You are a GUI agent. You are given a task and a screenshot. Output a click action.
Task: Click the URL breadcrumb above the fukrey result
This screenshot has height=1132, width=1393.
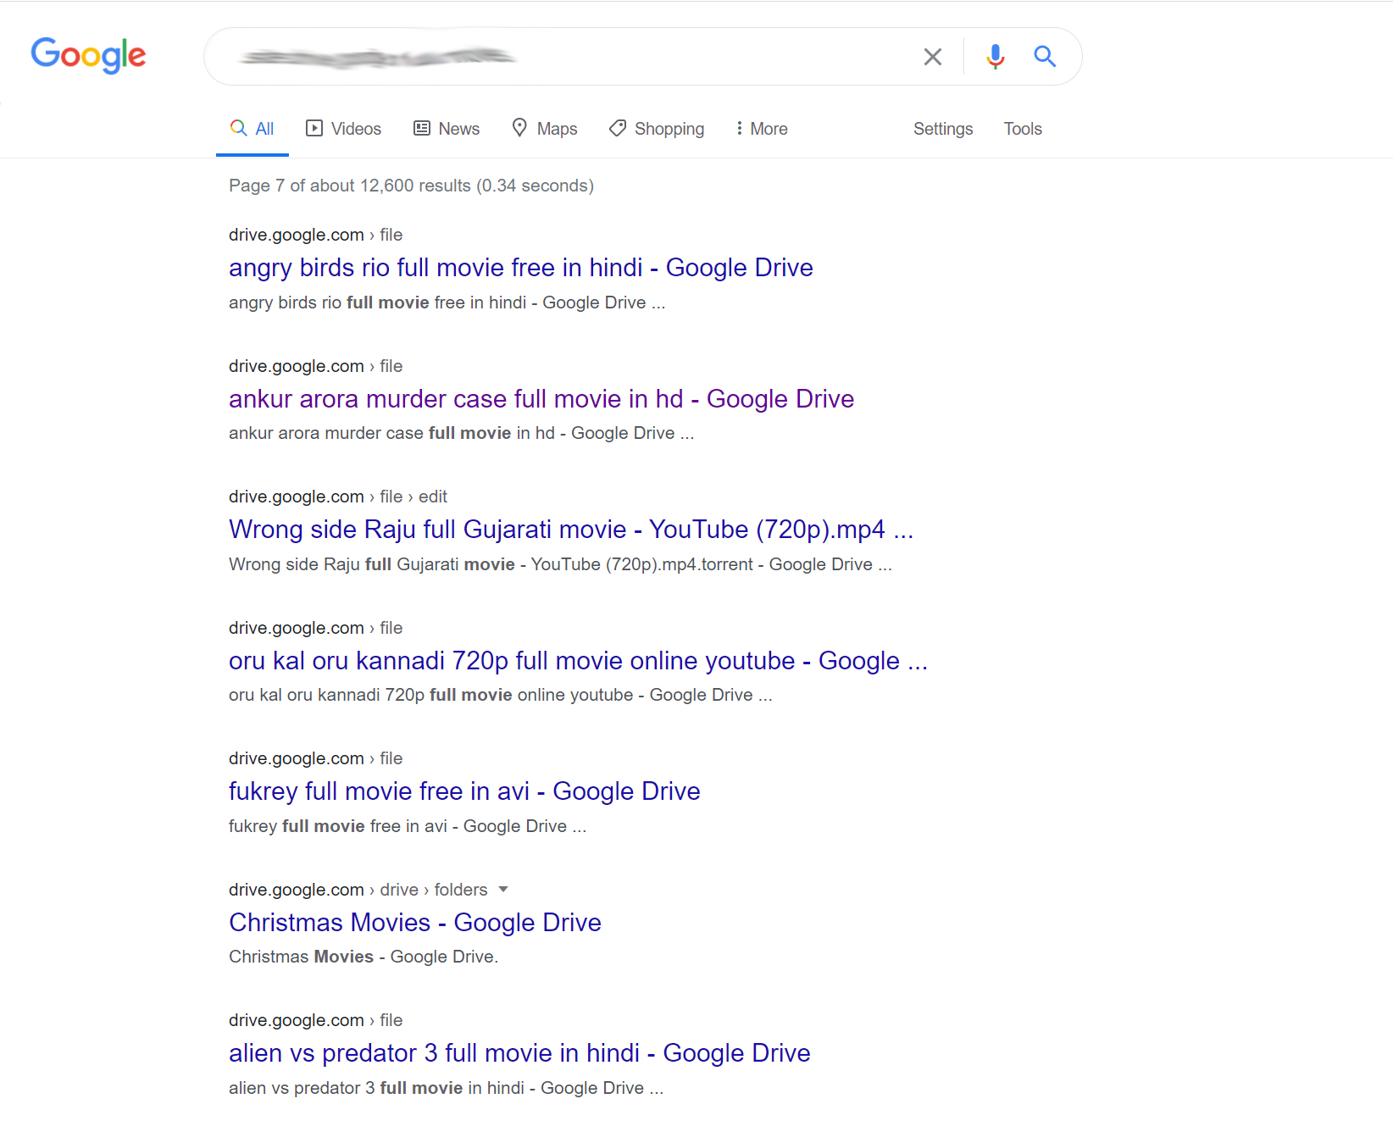315,758
